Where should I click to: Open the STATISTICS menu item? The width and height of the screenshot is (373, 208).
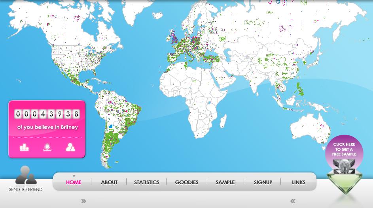[146, 182]
